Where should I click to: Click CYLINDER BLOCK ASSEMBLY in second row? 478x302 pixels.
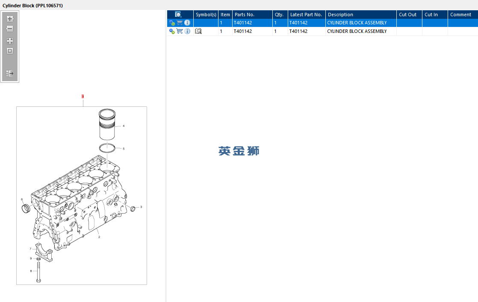(x=357, y=31)
